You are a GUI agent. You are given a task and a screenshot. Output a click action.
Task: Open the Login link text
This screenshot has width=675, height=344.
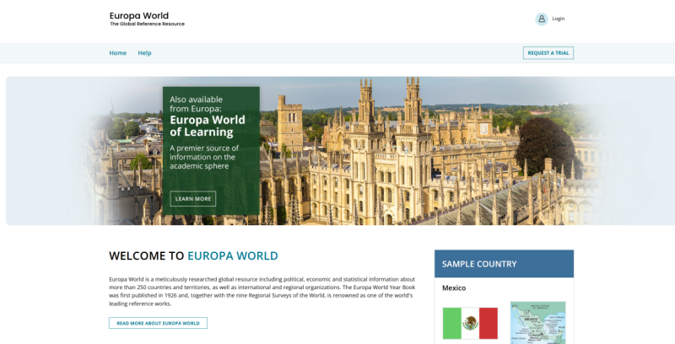(559, 19)
